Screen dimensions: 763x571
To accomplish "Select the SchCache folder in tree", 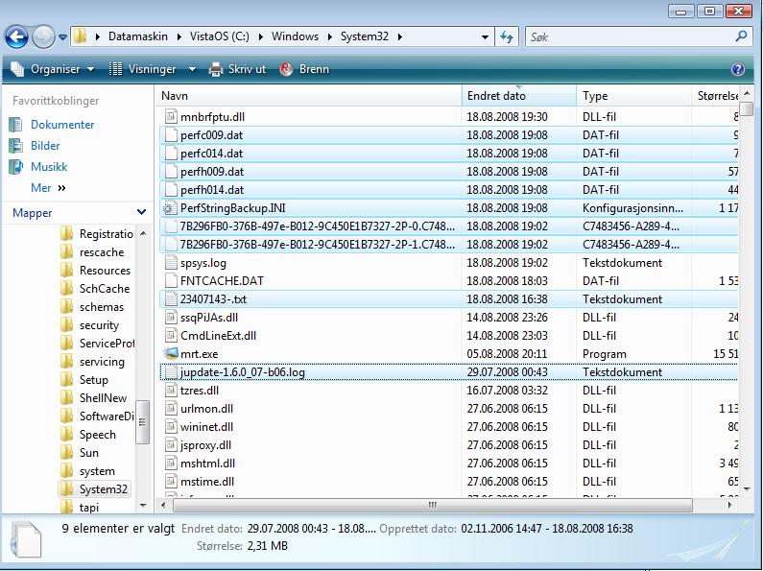I will [105, 289].
